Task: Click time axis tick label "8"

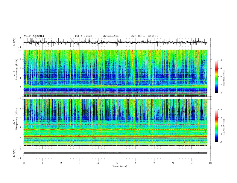Action: coord(173,163)
